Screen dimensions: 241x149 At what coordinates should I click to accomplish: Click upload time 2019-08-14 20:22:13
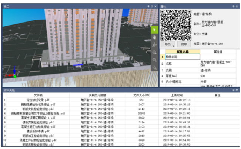tap(177, 100)
